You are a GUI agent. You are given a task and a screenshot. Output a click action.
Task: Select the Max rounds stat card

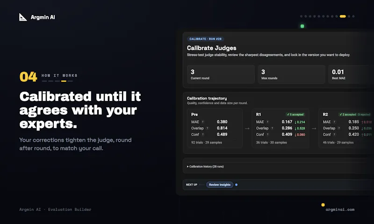(x=291, y=74)
